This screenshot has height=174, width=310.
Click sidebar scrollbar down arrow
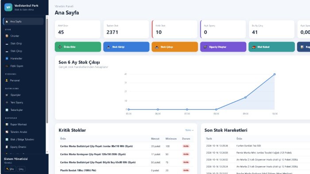coord(47,152)
